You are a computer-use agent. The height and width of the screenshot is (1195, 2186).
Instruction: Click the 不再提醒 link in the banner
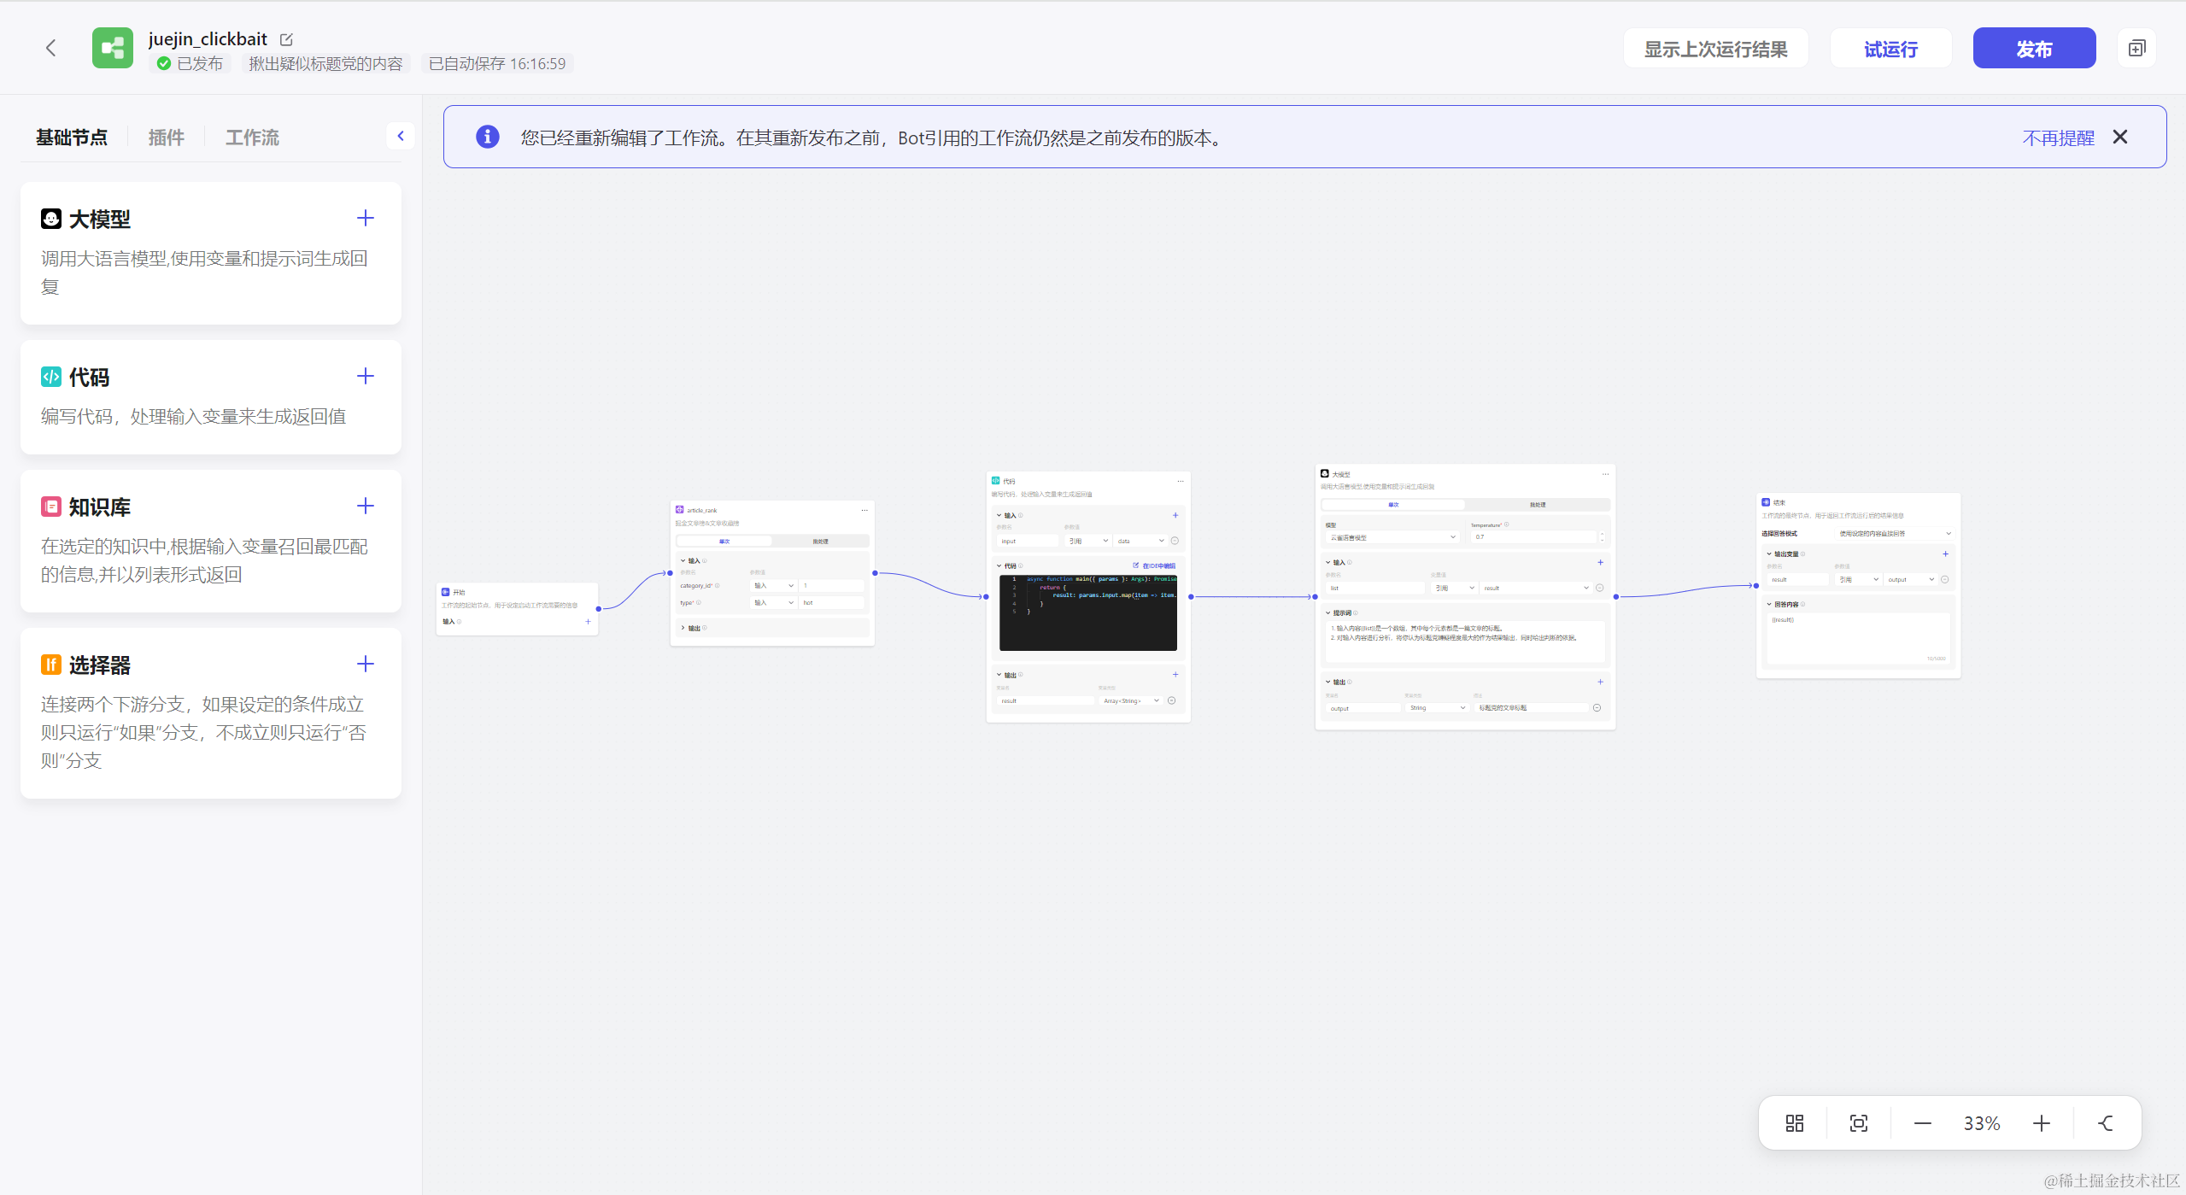coord(2058,138)
